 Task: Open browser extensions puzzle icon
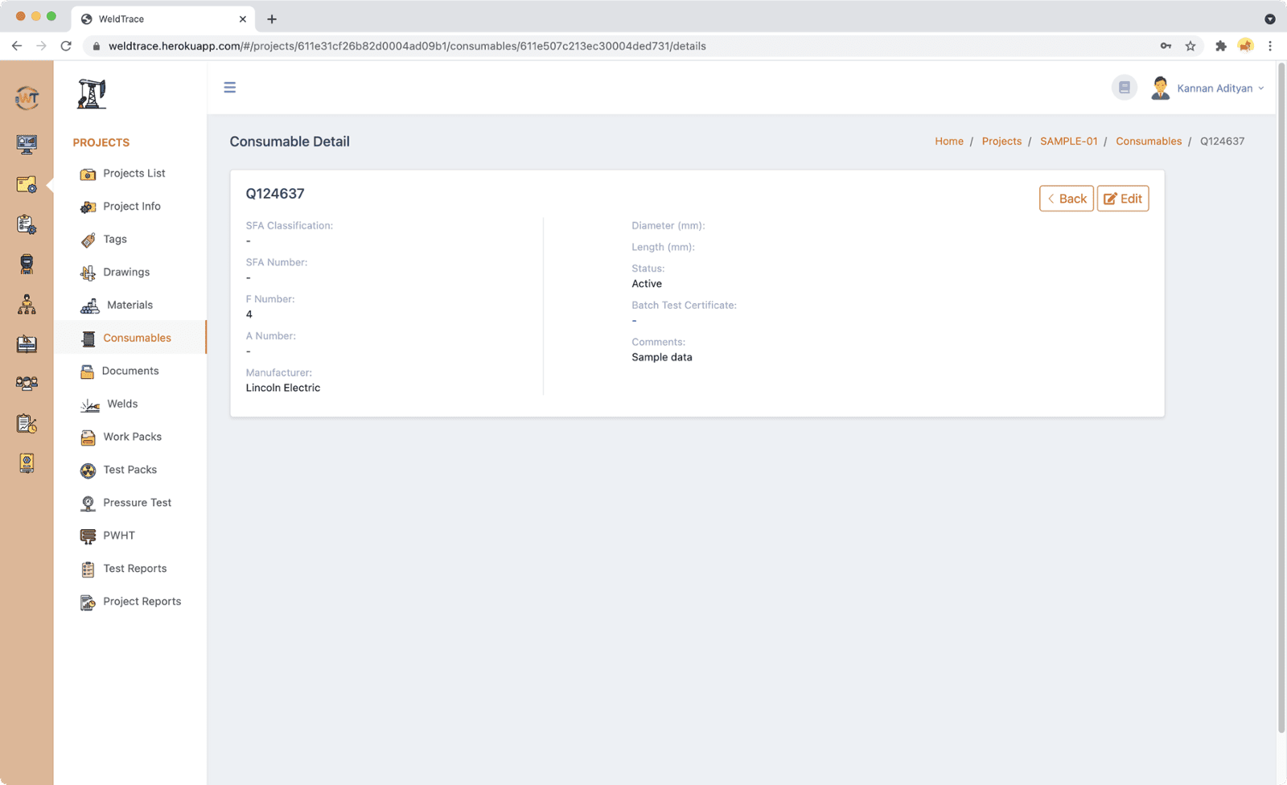pos(1220,46)
